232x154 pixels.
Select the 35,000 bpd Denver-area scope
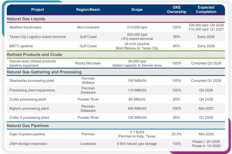pos(137,63)
